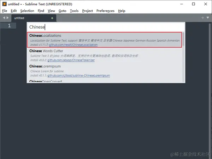This screenshot has height=159, width=212.
Task: Open github.com/absop/ChineseTokenizer link
Action: [71, 60]
